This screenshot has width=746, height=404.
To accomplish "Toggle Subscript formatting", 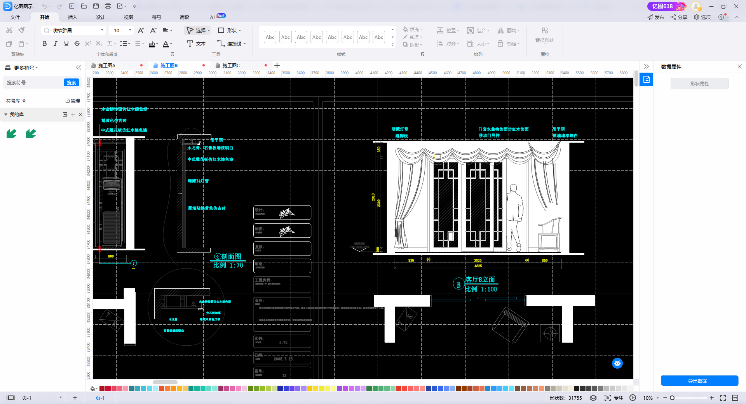I will click(99, 44).
